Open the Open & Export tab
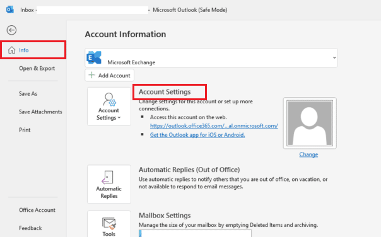This screenshot has height=237, width=381. click(37, 69)
